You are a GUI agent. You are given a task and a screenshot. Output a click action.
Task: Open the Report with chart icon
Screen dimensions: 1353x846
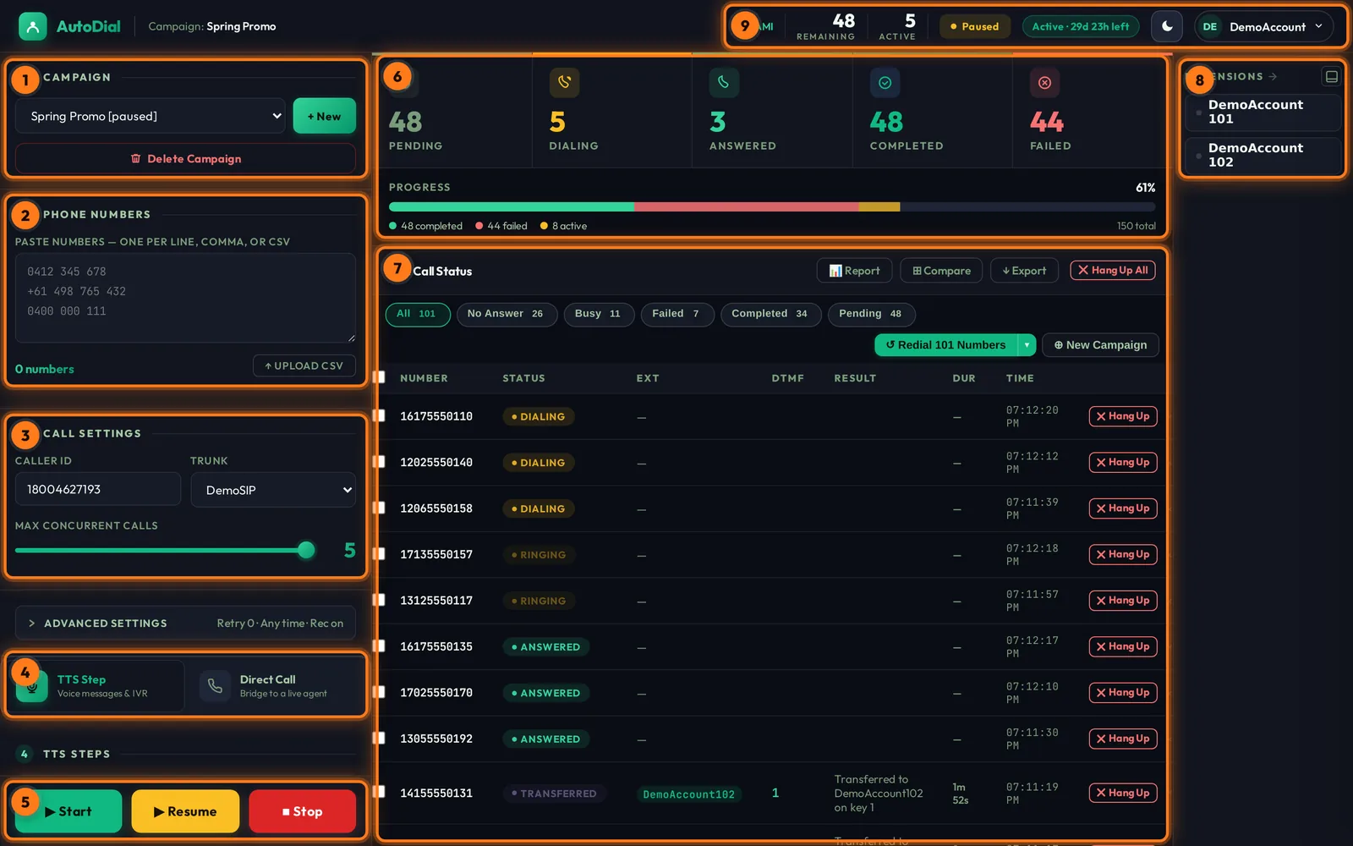(854, 271)
